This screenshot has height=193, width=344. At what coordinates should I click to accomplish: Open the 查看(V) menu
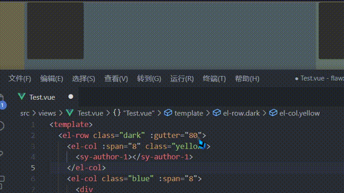[x=116, y=79]
